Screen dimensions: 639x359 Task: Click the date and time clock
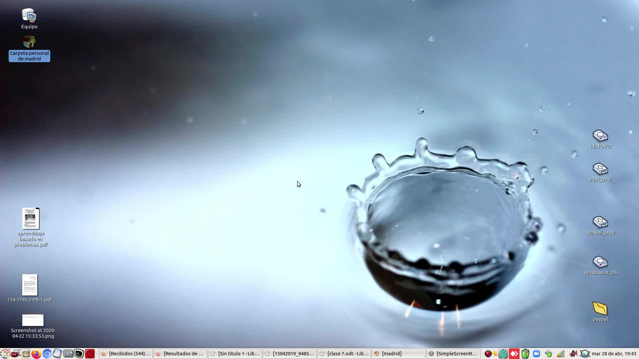[x=614, y=354]
